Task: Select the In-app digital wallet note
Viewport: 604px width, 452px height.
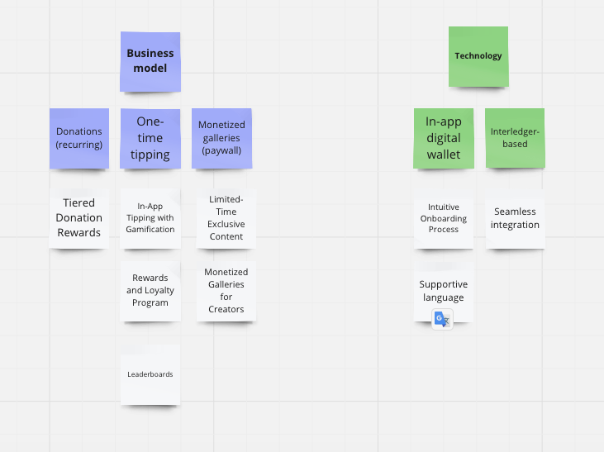Action: [x=444, y=138]
